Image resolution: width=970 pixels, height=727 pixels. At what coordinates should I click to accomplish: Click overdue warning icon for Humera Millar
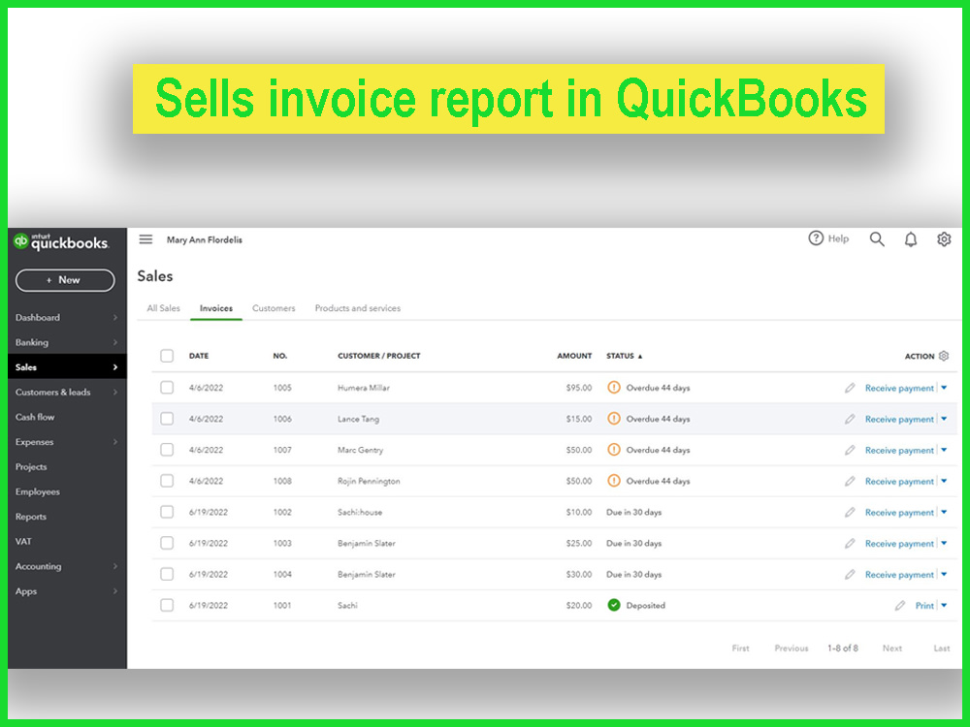coord(614,388)
